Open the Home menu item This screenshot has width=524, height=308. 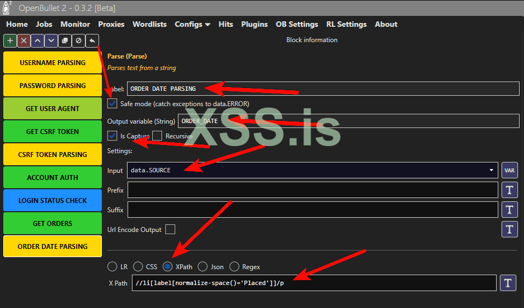pos(17,25)
